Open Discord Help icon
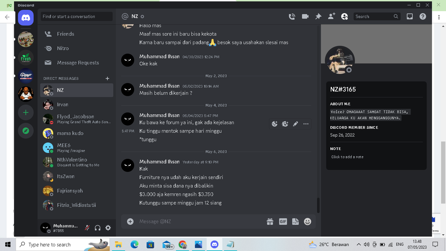Viewport: 446px width, 251px height. pos(423,16)
